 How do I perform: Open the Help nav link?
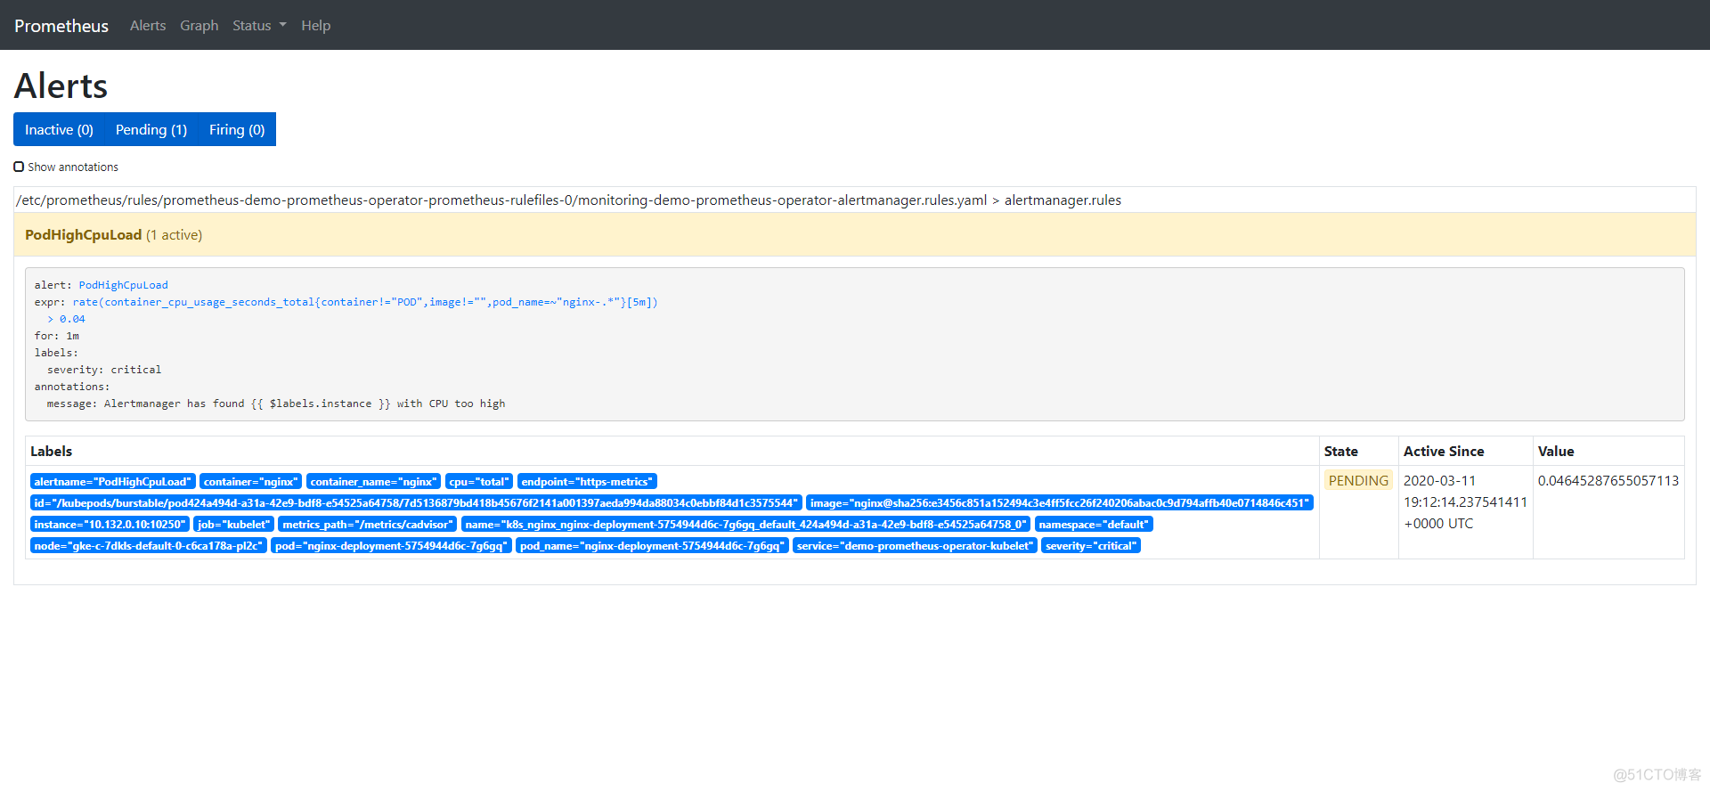(315, 26)
